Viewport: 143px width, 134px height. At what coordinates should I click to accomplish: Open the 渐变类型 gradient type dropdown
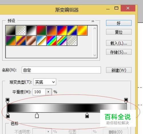click(45, 82)
